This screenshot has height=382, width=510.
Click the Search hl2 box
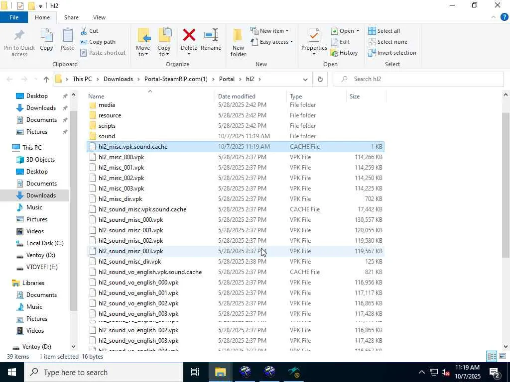[x=418, y=79]
